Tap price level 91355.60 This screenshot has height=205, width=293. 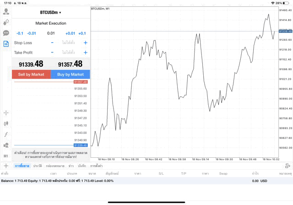pos(81,89)
